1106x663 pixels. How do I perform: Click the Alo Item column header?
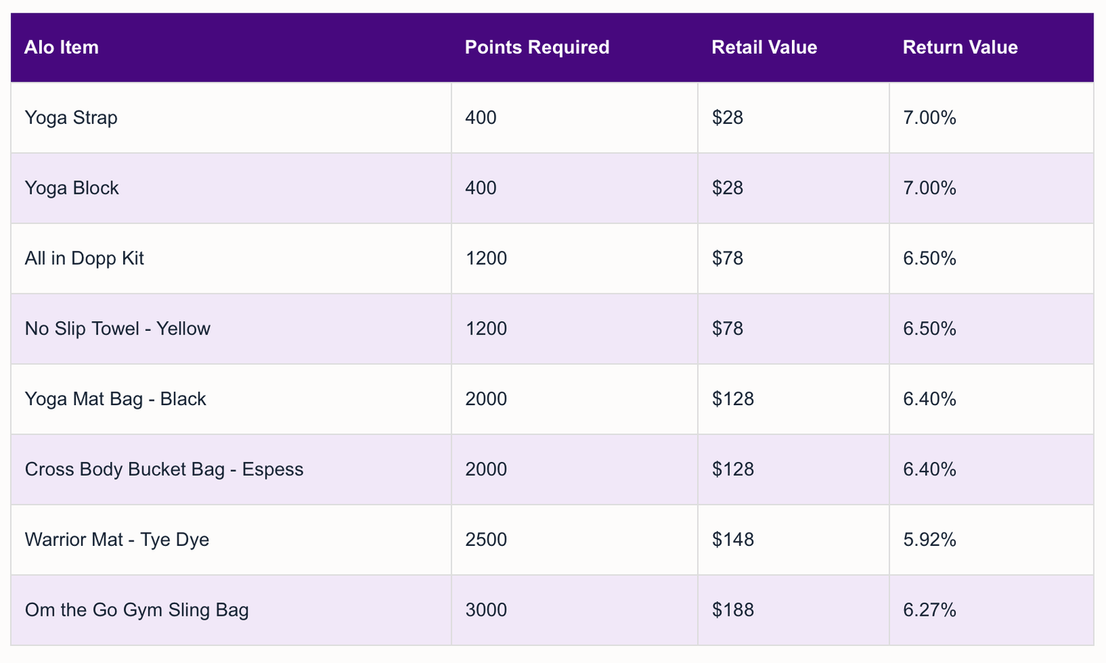62,48
